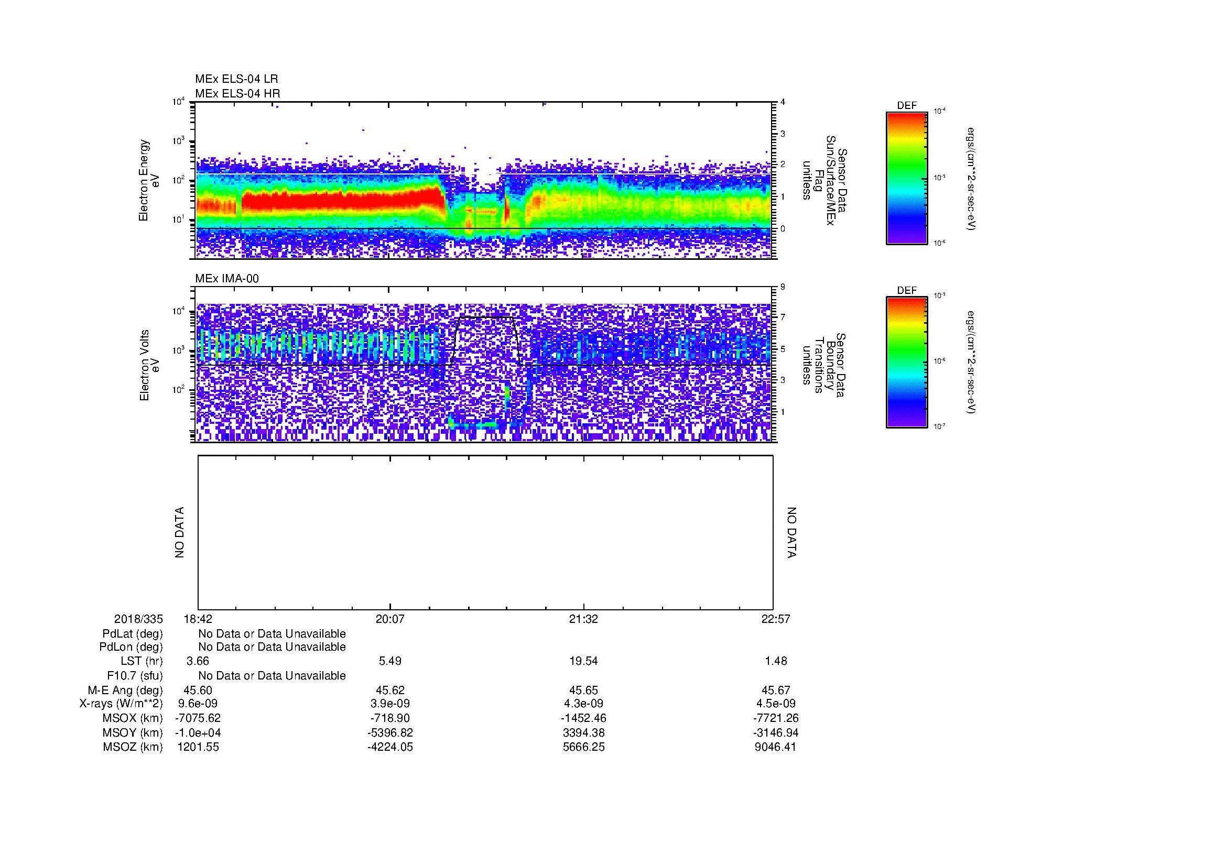
Task: Click the MSOZ value '1201.55'
Action: 198,747
